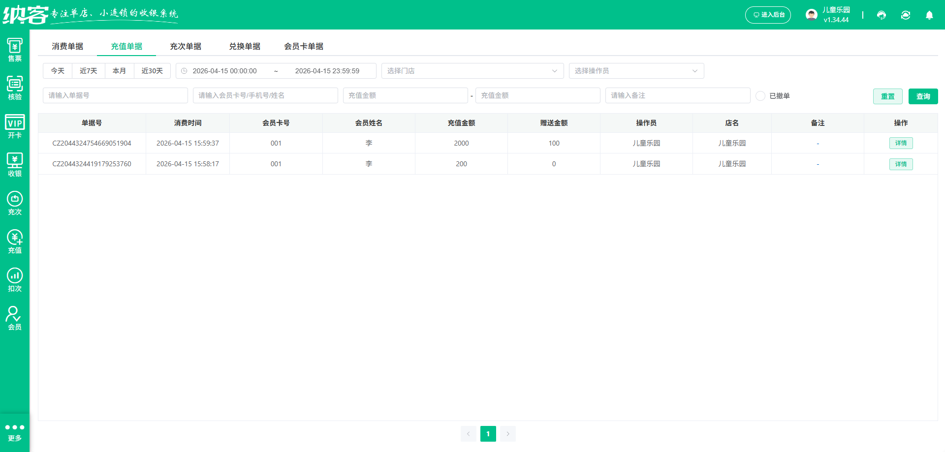The height and width of the screenshot is (452, 945).
Task: Contact customer service via headset icon
Action: point(881,15)
